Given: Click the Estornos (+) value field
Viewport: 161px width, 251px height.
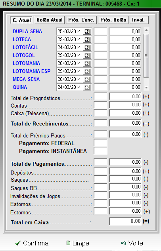Looking at the screenshot, I should pos(125,211).
